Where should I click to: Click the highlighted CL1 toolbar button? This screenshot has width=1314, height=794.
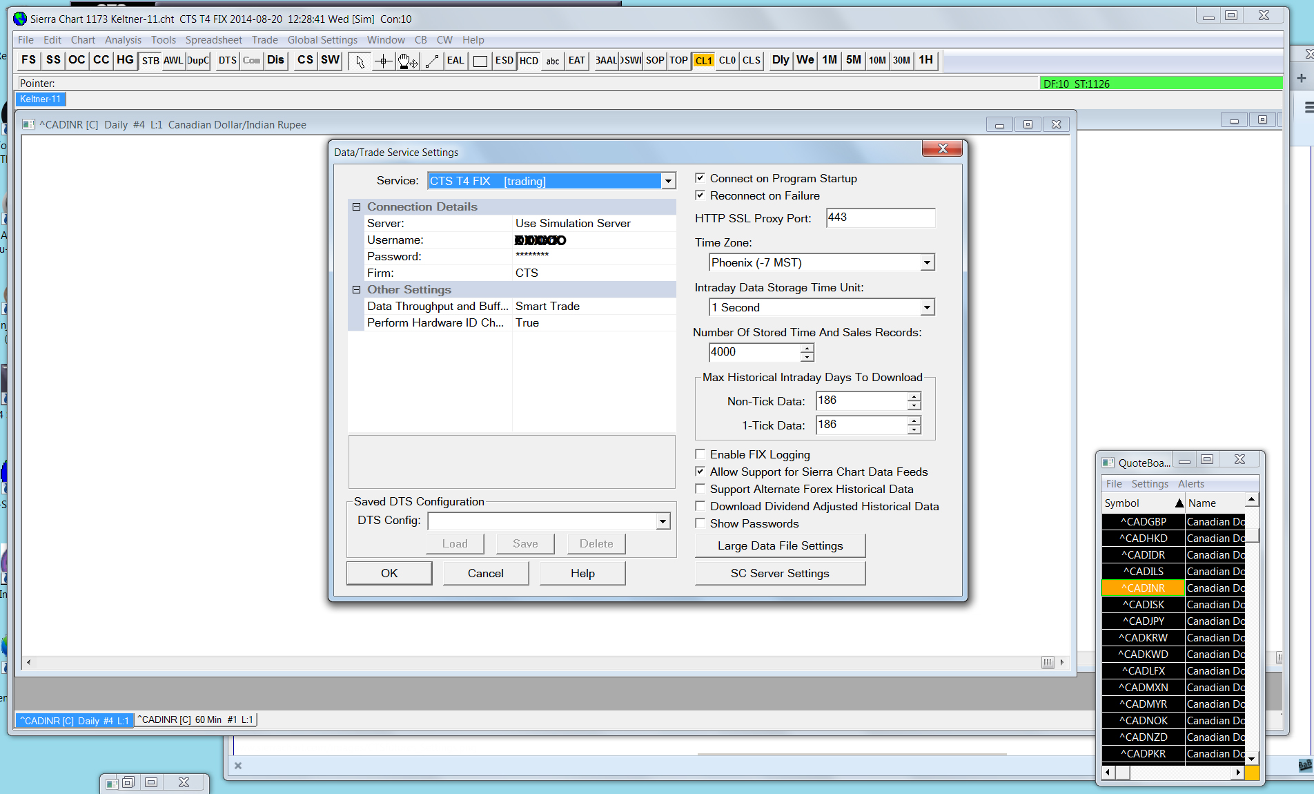703,61
